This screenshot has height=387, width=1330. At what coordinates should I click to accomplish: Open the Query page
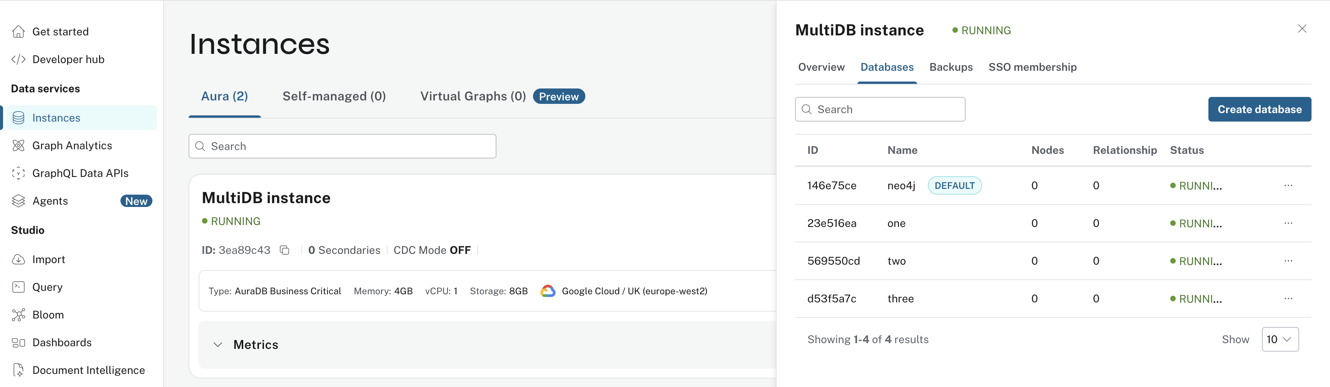point(47,287)
